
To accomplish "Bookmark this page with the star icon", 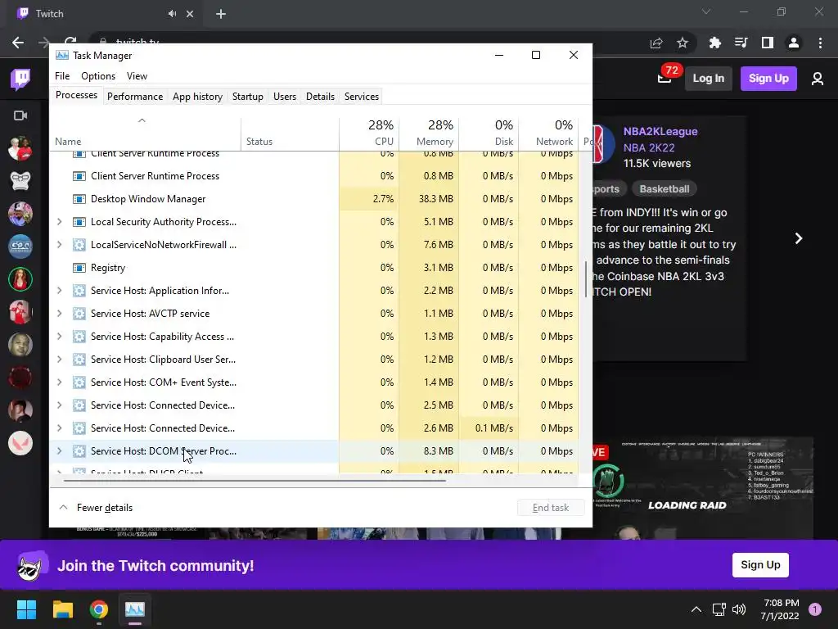I will click(683, 43).
